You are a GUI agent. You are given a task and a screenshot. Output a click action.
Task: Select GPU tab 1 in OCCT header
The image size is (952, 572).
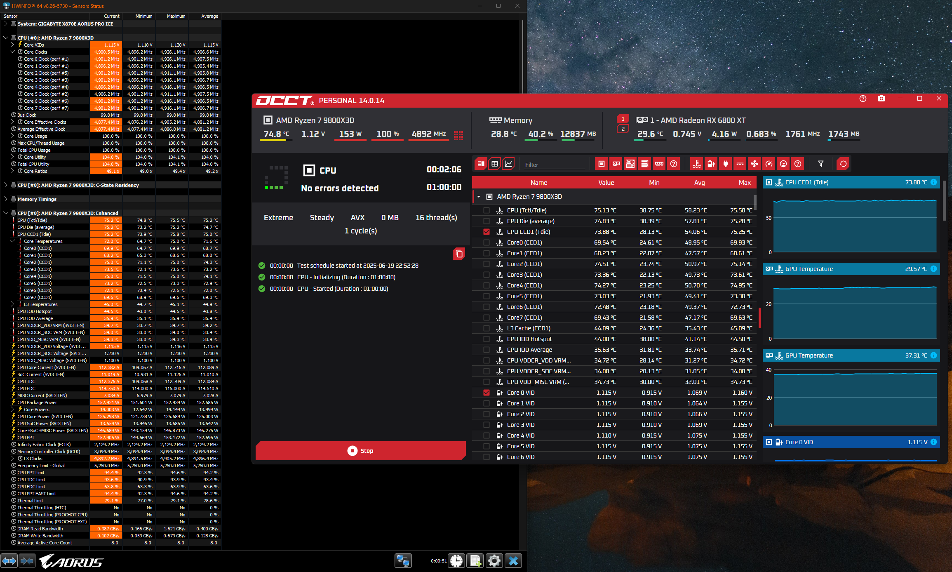coord(623,119)
